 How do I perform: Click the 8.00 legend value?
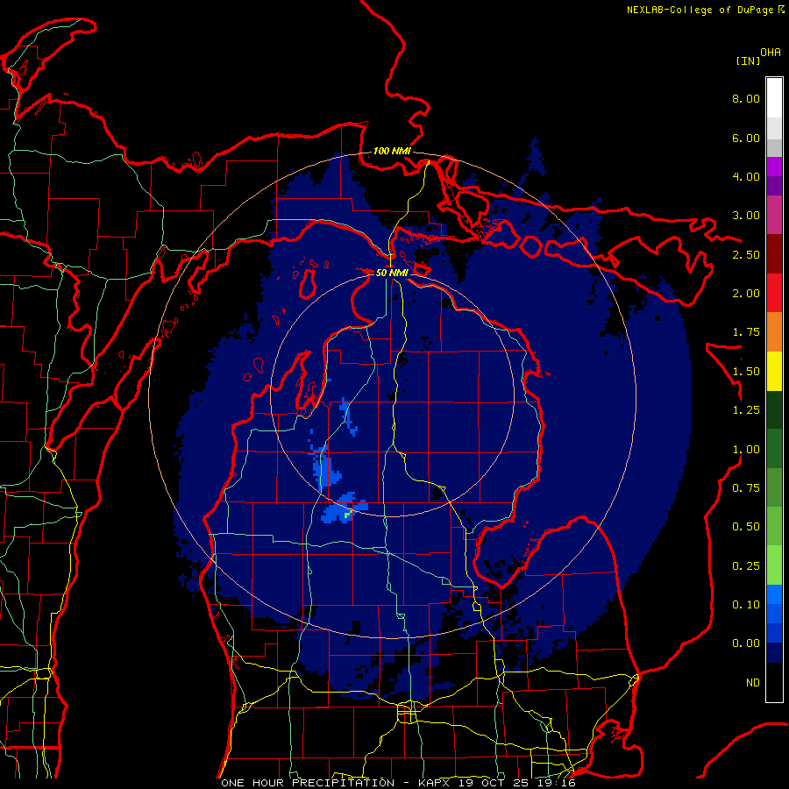[x=746, y=98]
